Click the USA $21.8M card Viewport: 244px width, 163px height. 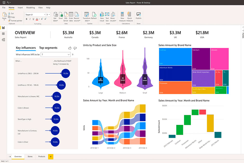[202, 34]
